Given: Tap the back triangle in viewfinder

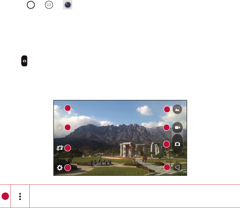Looking at the screenshot, I should (x=177, y=167).
